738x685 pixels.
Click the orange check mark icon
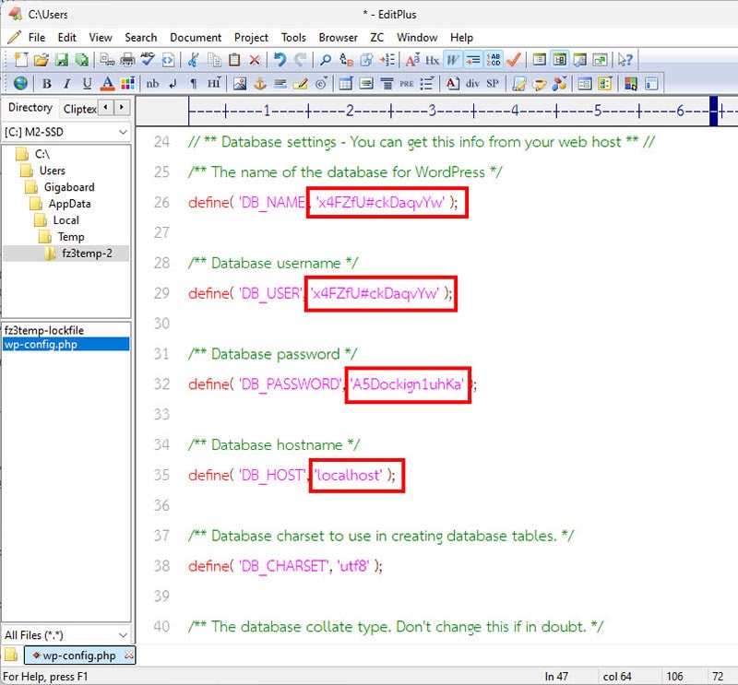pyautogui.click(x=514, y=60)
